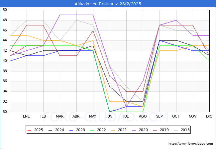216x149 pixels.
Task: Click the MAR month axis label
Action: pyautogui.click(x=59, y=116)
